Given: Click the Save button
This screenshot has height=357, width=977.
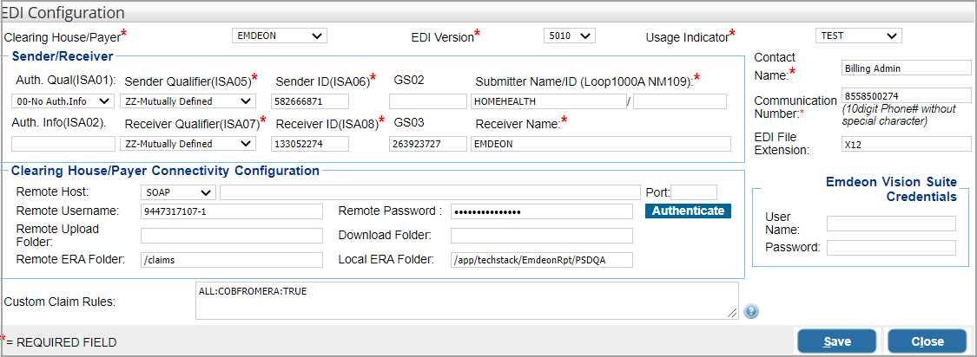Looking at the screenshot, I should tap(836, 341).
